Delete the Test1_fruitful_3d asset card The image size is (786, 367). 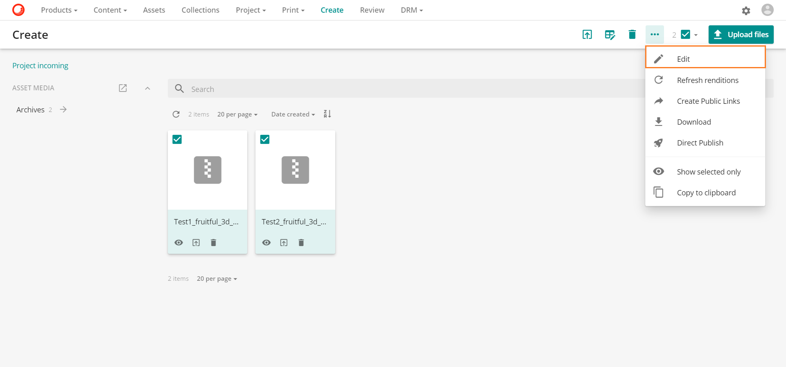click(x=213, y=243)
